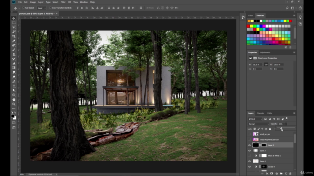
Task: Select the Move tool in the toolbox
Action: (x=14, y=18)
